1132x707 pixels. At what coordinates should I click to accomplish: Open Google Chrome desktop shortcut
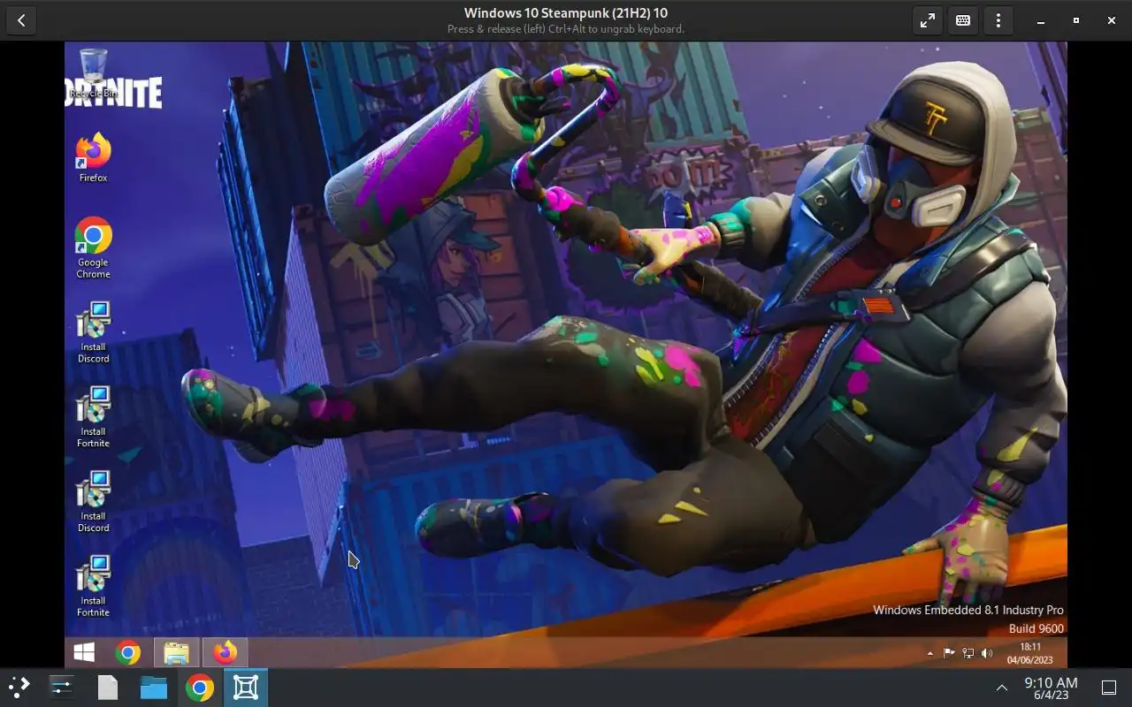[x=93, y=248]
